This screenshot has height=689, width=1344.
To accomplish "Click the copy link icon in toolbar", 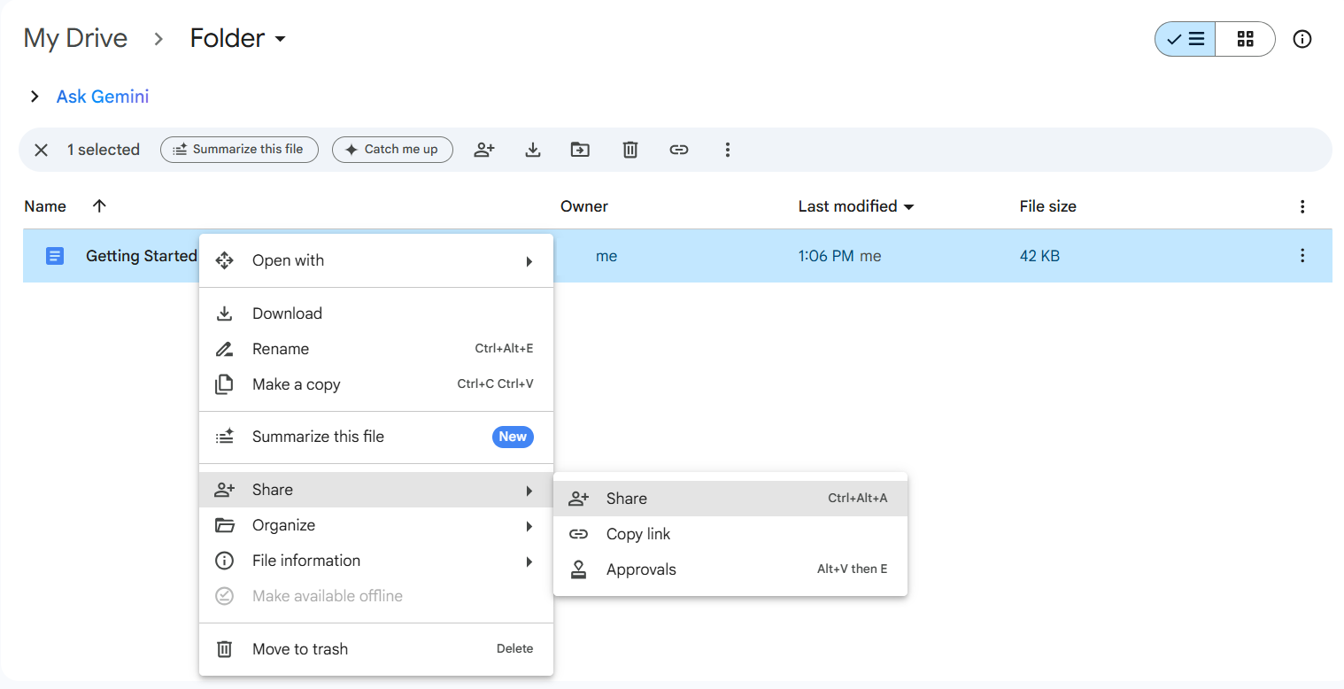I will tap(679, 150).
